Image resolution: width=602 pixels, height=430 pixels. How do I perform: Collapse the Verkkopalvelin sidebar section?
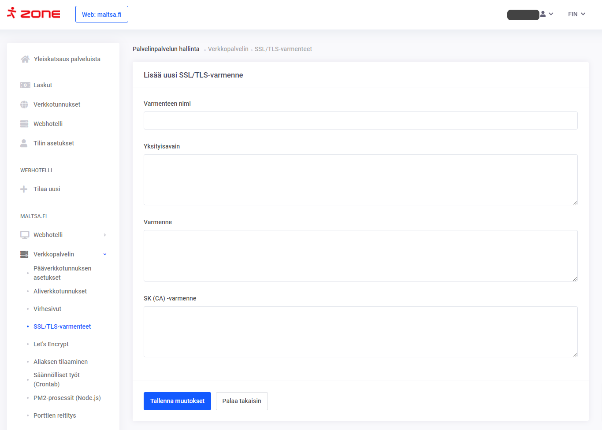[x=105, y=254]
